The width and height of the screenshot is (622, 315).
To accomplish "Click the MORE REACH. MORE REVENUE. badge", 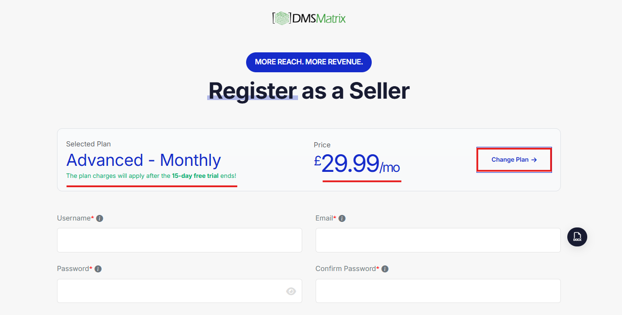I will 309,62.
